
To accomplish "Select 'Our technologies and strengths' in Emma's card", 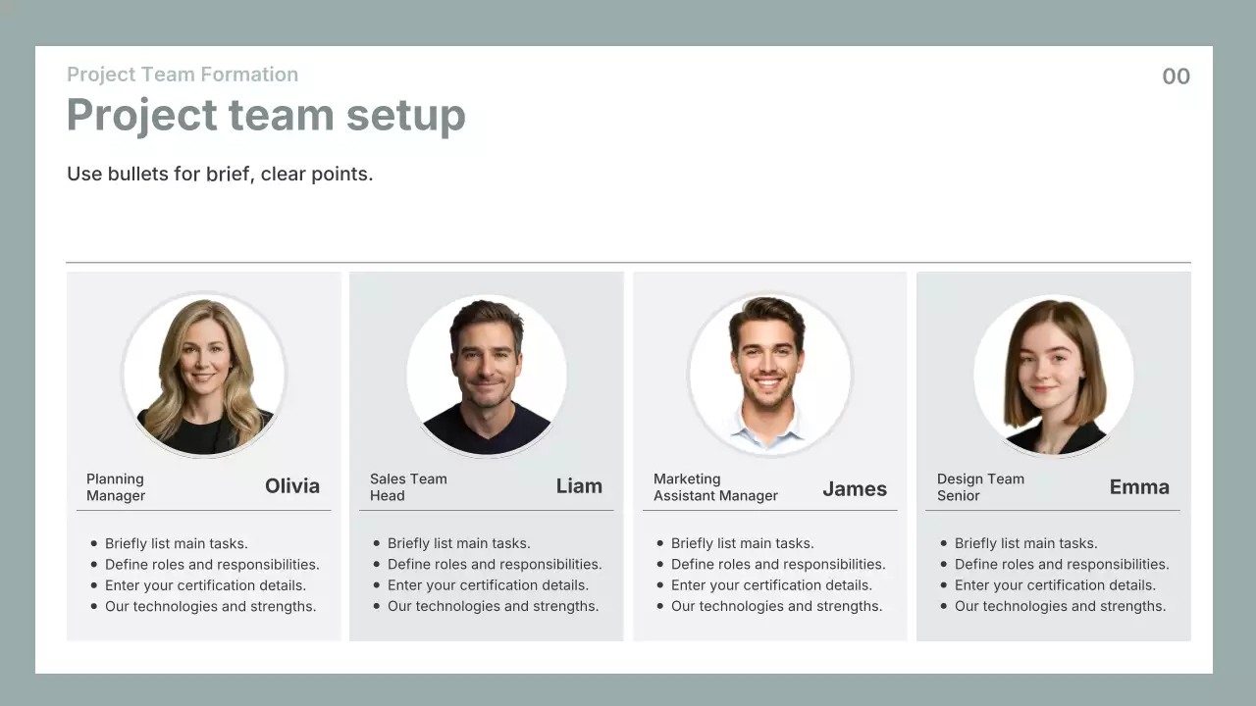I will pos(1060,607).
